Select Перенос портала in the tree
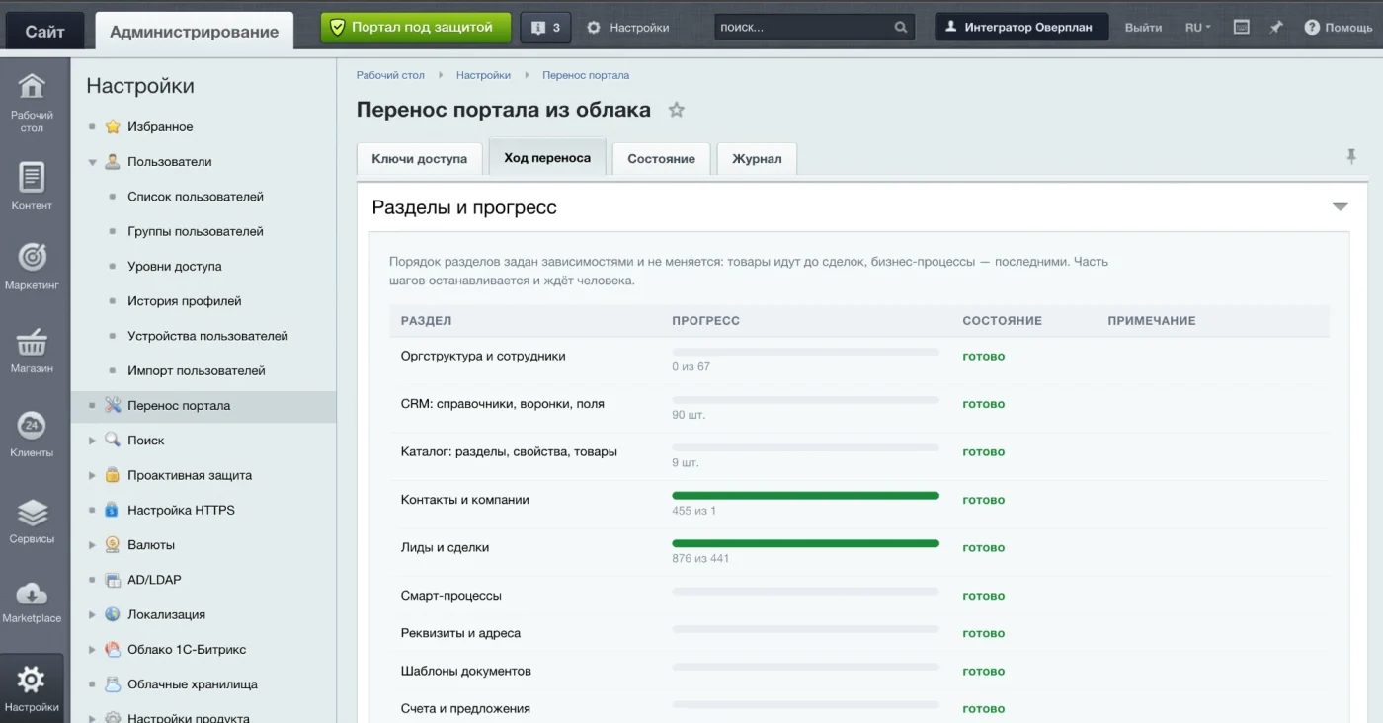1383x723 pixels. (203, 406)
